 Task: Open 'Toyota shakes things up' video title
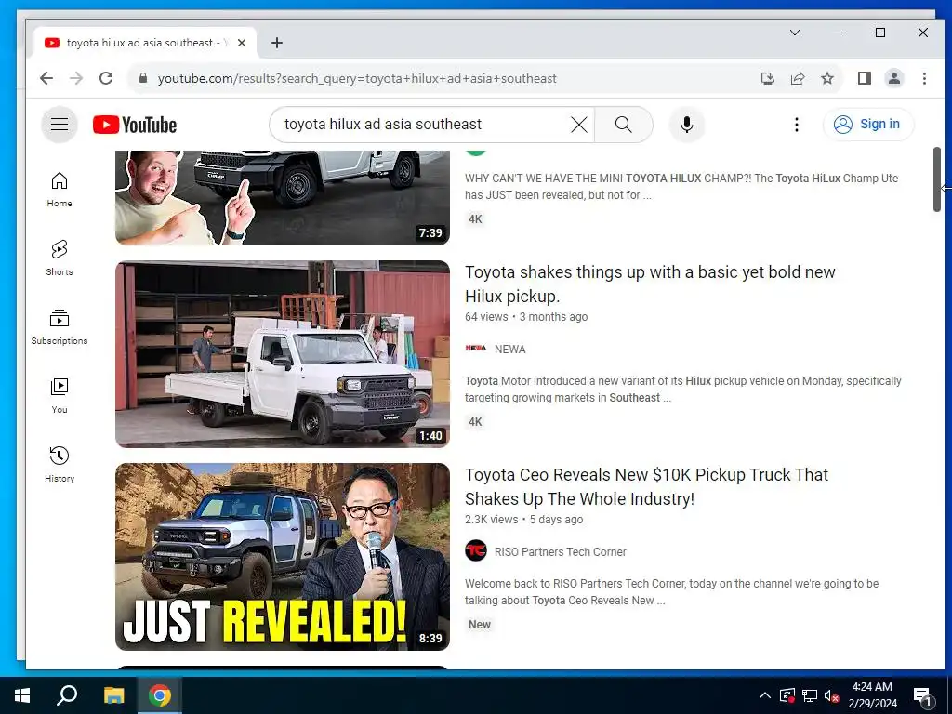(650, 284)
